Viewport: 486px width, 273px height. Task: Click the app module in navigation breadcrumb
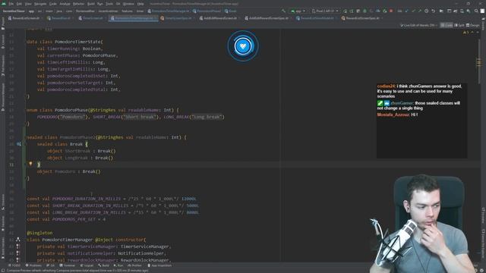tap(31, 11)
